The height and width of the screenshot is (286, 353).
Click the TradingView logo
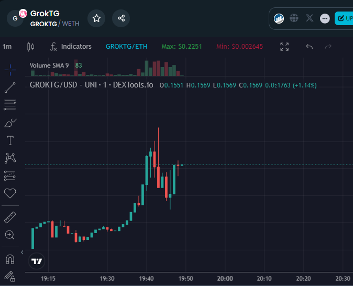click(37, 261)
